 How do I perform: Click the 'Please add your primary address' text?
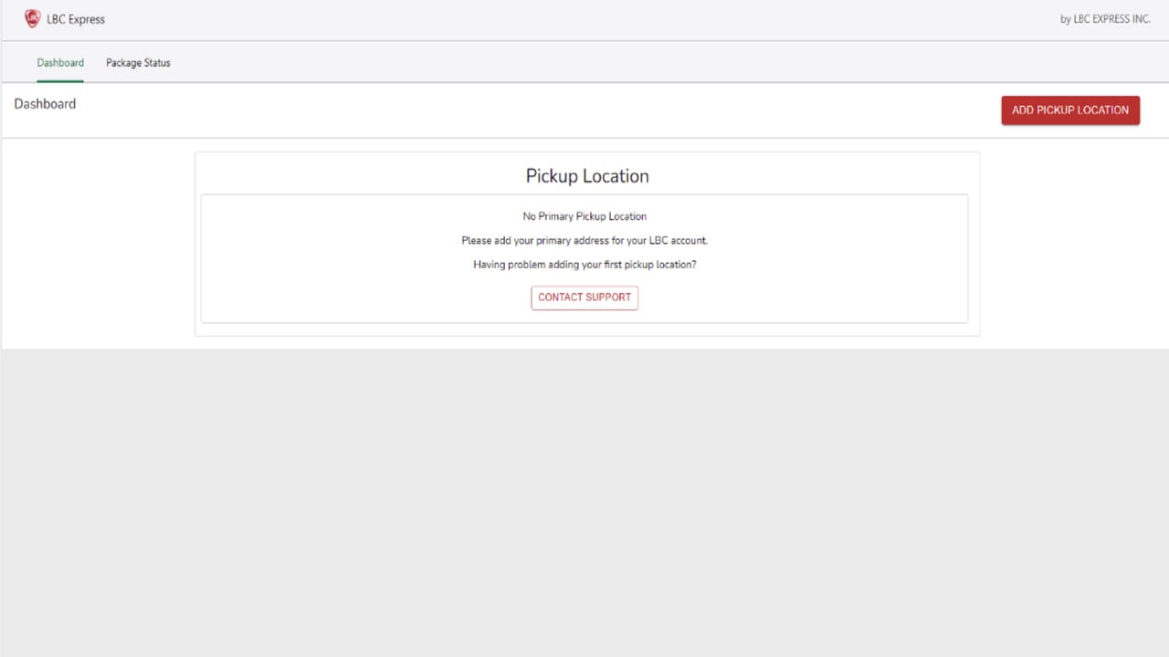click(584, 241)
